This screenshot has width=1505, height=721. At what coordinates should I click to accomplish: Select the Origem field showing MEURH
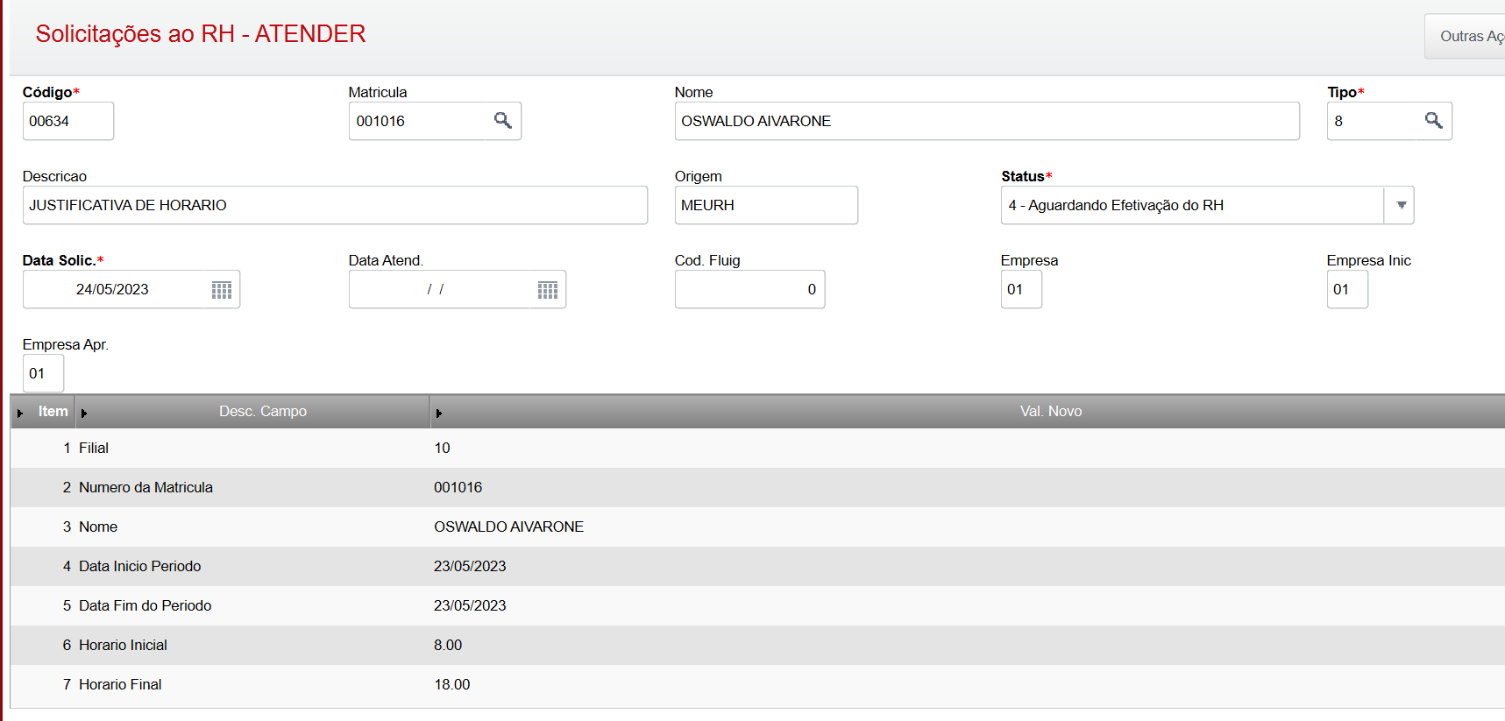tap(765, 205)
